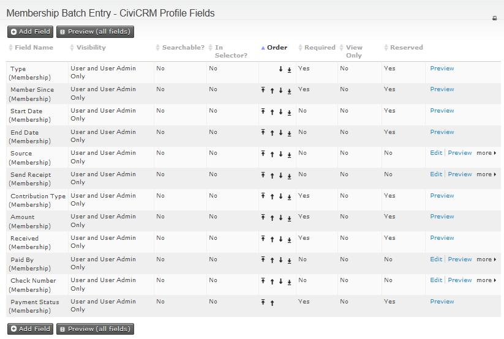Move End Date field down one row
This screenshot has height=339, width=504.
280,133
